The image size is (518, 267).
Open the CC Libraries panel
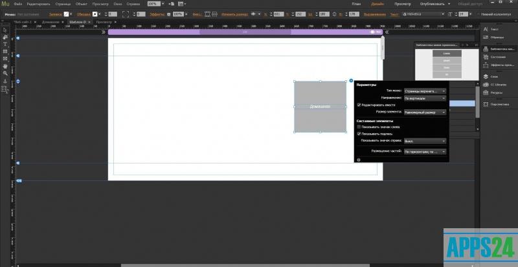tap(499, 84)
